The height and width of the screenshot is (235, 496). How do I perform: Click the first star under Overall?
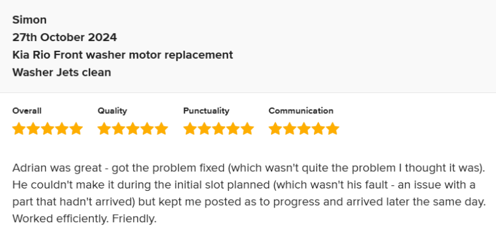coord(19,129)
